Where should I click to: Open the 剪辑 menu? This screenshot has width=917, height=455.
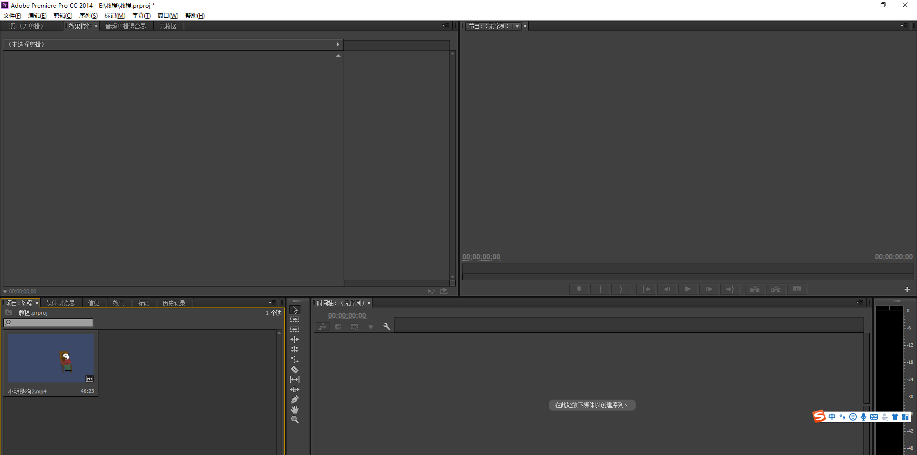tap(63, 16)
